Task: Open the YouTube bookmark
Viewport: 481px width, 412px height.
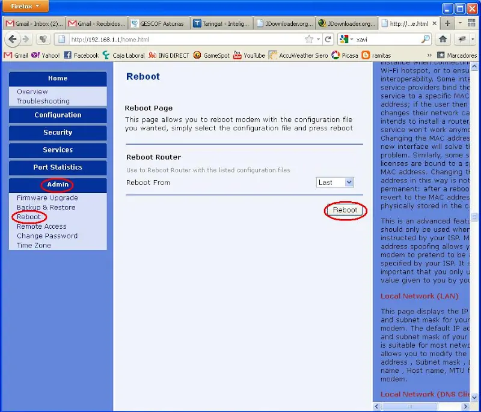Action: (x=249, y=55)
